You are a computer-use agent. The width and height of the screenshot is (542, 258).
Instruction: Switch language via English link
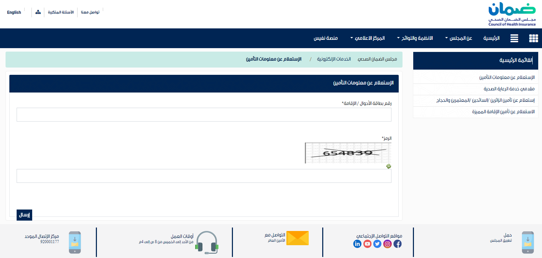[14, 12]
